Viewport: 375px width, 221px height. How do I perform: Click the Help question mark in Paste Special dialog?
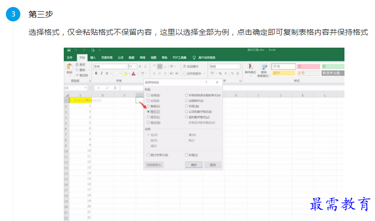coord(206,82)
